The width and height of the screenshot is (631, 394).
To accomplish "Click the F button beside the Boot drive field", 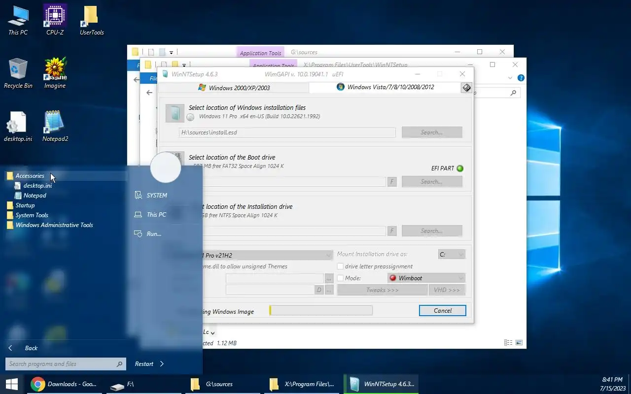I will [x=392, y=182].
